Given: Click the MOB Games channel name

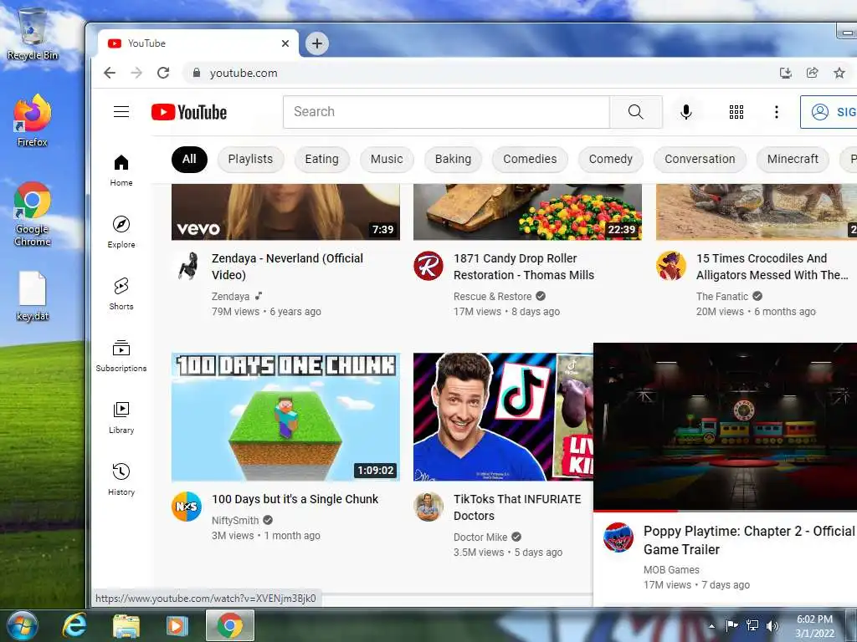Looking at the screenshot, I should click(x=671, y=569).
